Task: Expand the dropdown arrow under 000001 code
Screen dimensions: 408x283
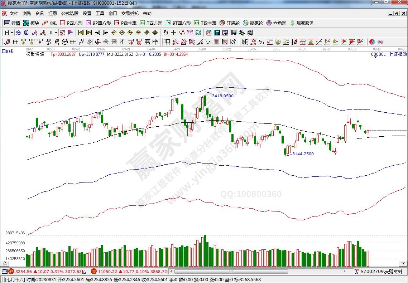Action: click(x=375, y=58)
